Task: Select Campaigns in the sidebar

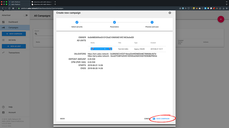Action: click(x=15, y=28)
